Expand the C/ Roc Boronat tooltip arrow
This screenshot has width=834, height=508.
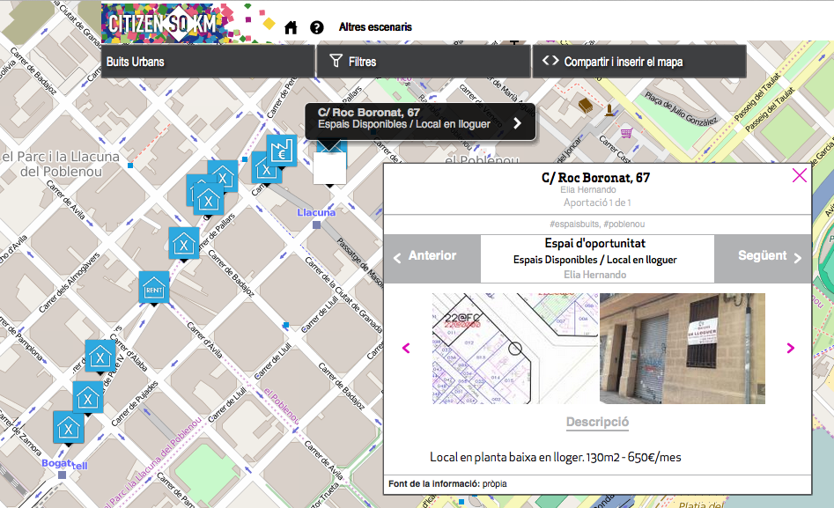518,123
